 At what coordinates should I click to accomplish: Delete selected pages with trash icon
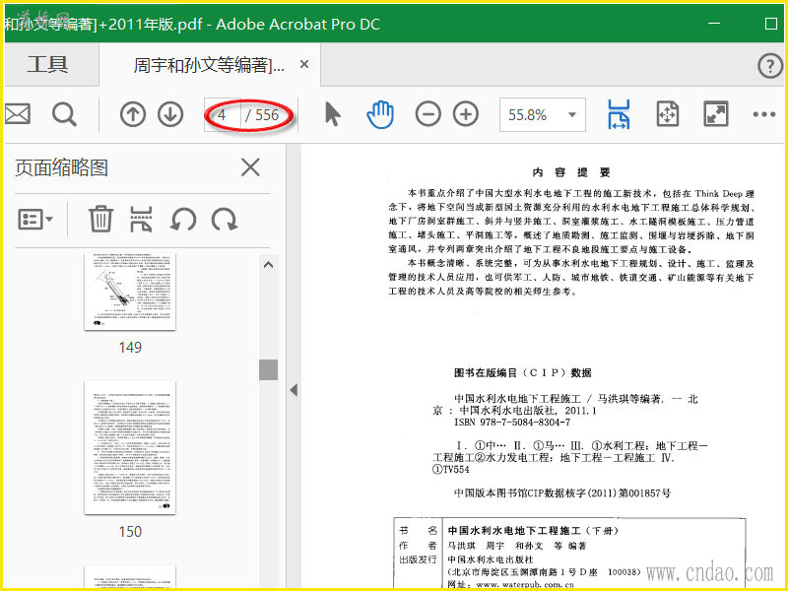click(x=100, y=219)
